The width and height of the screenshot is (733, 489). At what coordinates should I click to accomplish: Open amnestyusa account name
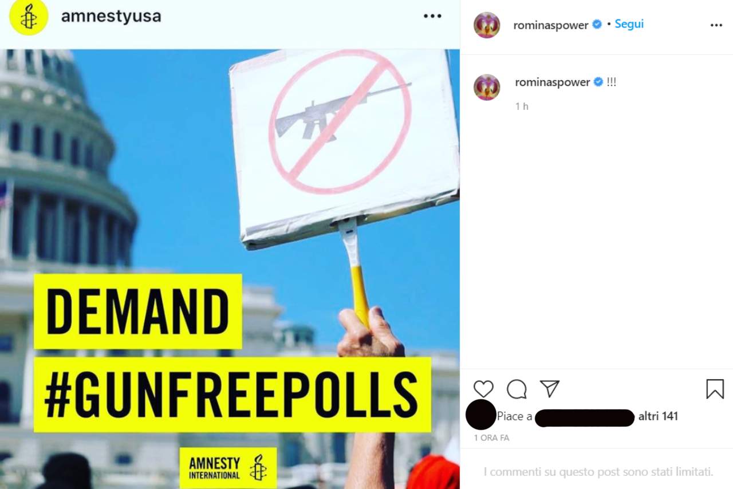click(x=111, y=16)
